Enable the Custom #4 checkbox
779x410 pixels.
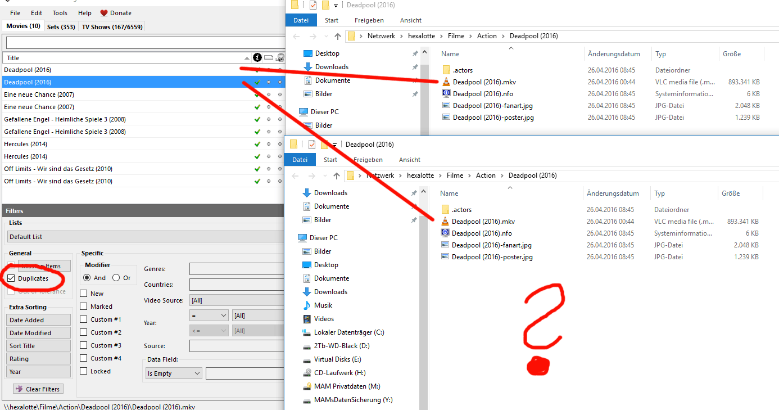[x=83, y=358]
